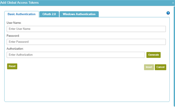
Task: Click the vertical scrollbar on the right edge
Action: [174, 56]
